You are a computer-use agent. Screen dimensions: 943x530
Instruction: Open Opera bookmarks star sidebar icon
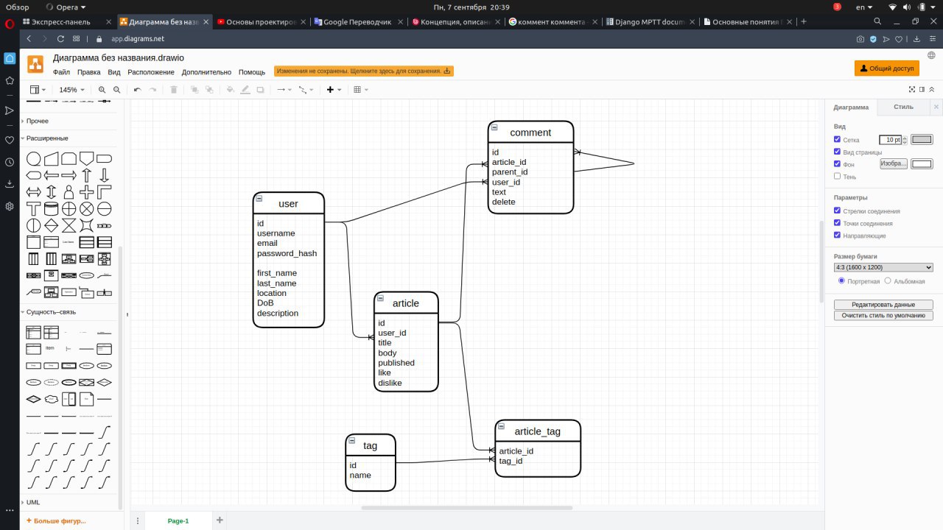point(10,80)
